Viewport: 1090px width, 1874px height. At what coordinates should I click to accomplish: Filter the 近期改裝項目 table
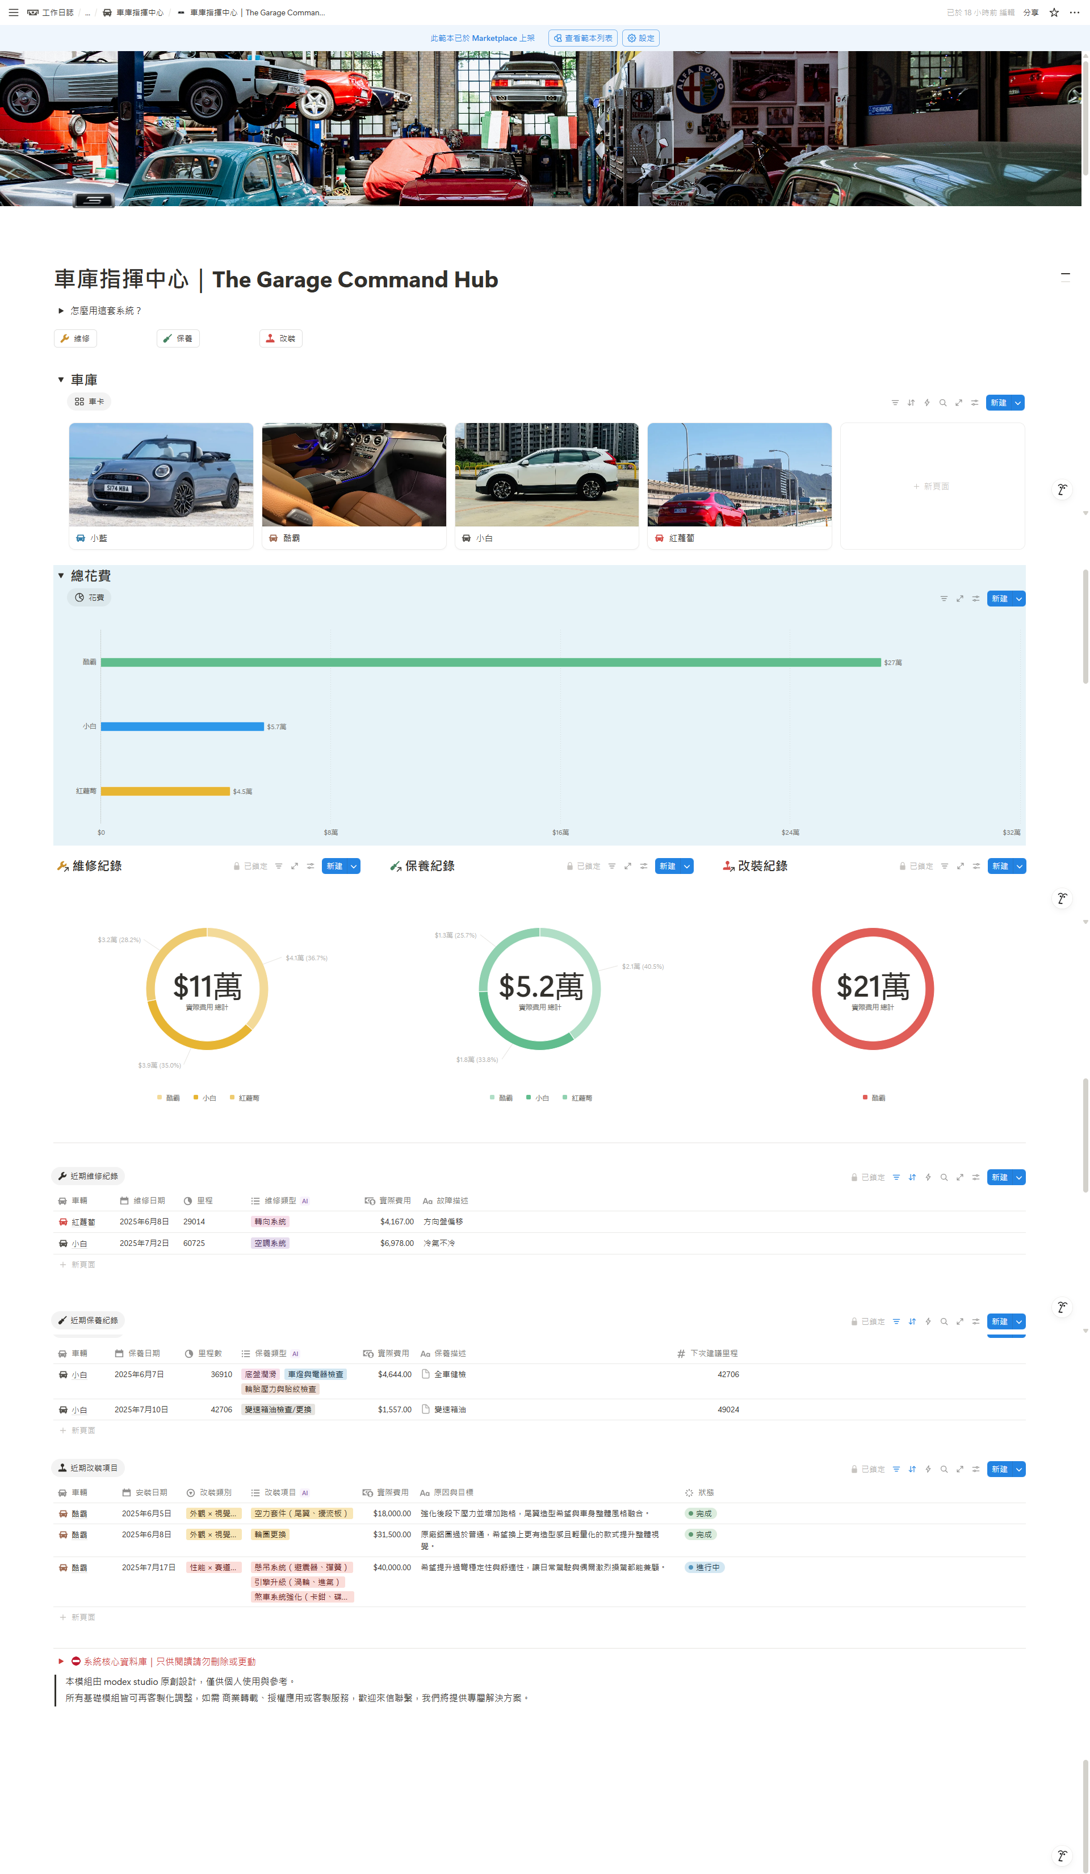pos(896,1470)
